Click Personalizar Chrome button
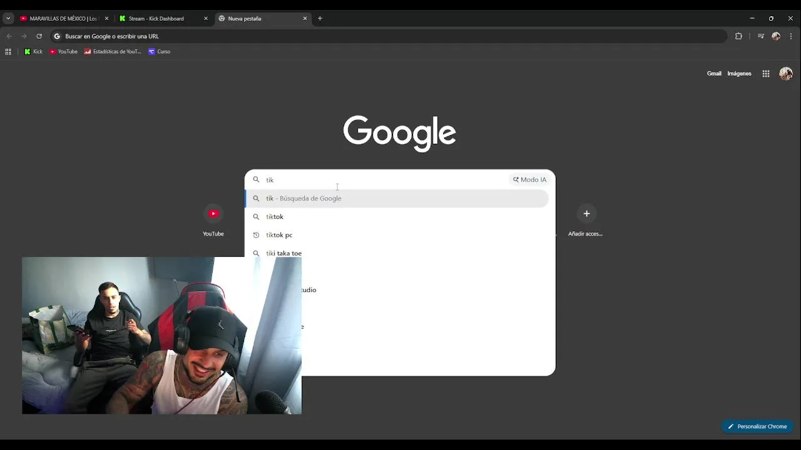Viewport: 801px width, 450px height. pyautogui.click(x=757, y=426)
